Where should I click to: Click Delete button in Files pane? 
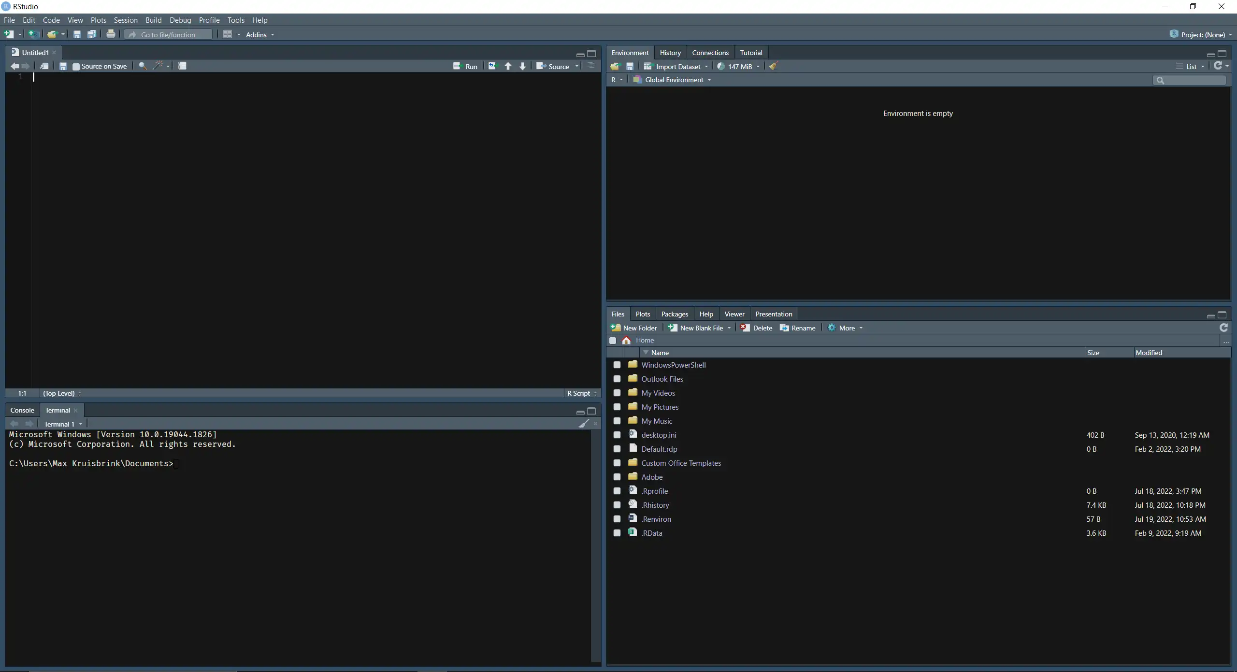[x=757, y=328]
